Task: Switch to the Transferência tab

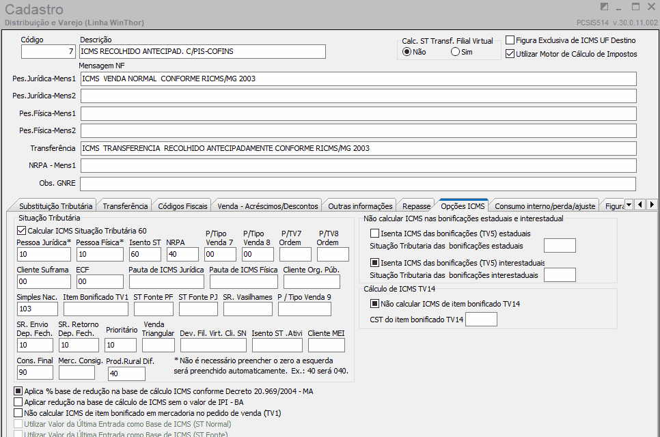Action: 125,206
